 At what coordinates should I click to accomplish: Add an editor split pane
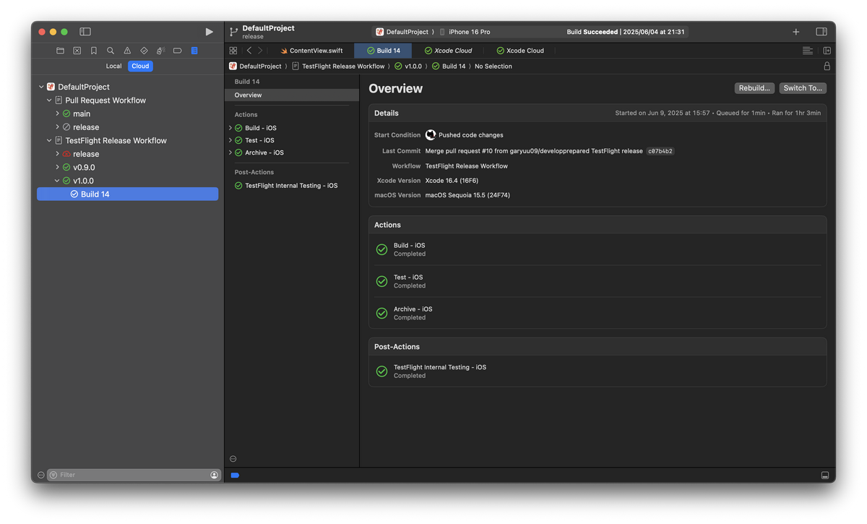click(827, 51)
